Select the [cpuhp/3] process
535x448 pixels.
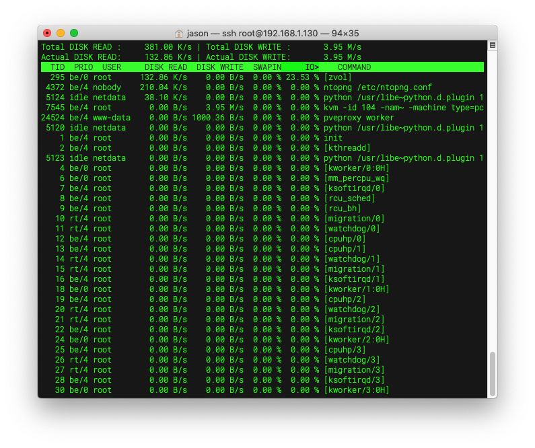click(x=345, y=350)
